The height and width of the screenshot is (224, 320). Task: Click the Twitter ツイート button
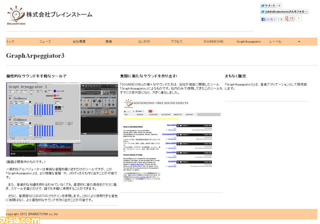(x=268, y=5)
